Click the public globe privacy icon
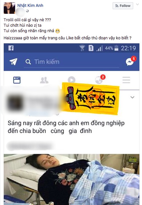Screen dimensions: 142x205 pyautogui.click(x=27, y=11)
